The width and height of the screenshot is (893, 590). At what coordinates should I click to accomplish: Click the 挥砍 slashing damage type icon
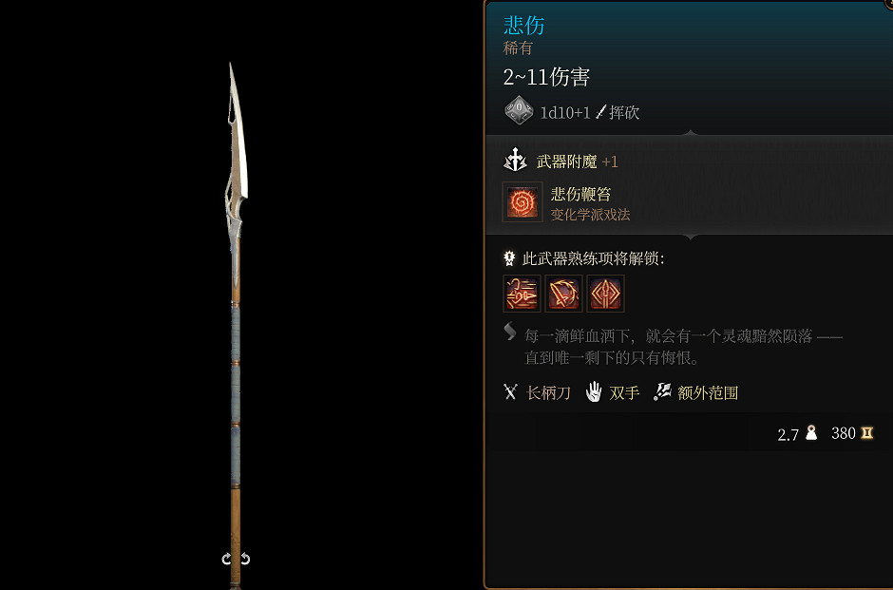click(600, 112)
